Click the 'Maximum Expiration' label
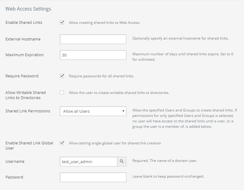Screen dimensions: 244x190 click(24, 55)
